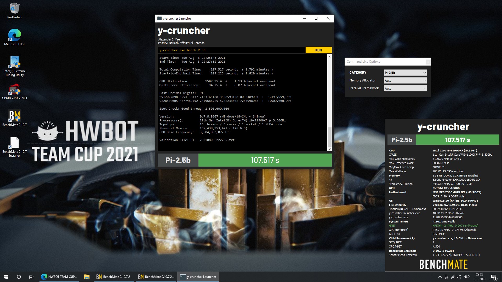Viewport: 502px width, 282px height.
Task: Open the volume speaker tray icon
Action: [459, 277]
